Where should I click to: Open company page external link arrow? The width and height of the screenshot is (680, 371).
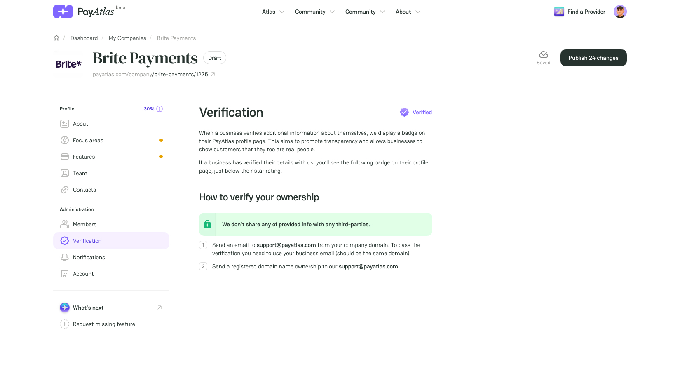coord(213,74)
